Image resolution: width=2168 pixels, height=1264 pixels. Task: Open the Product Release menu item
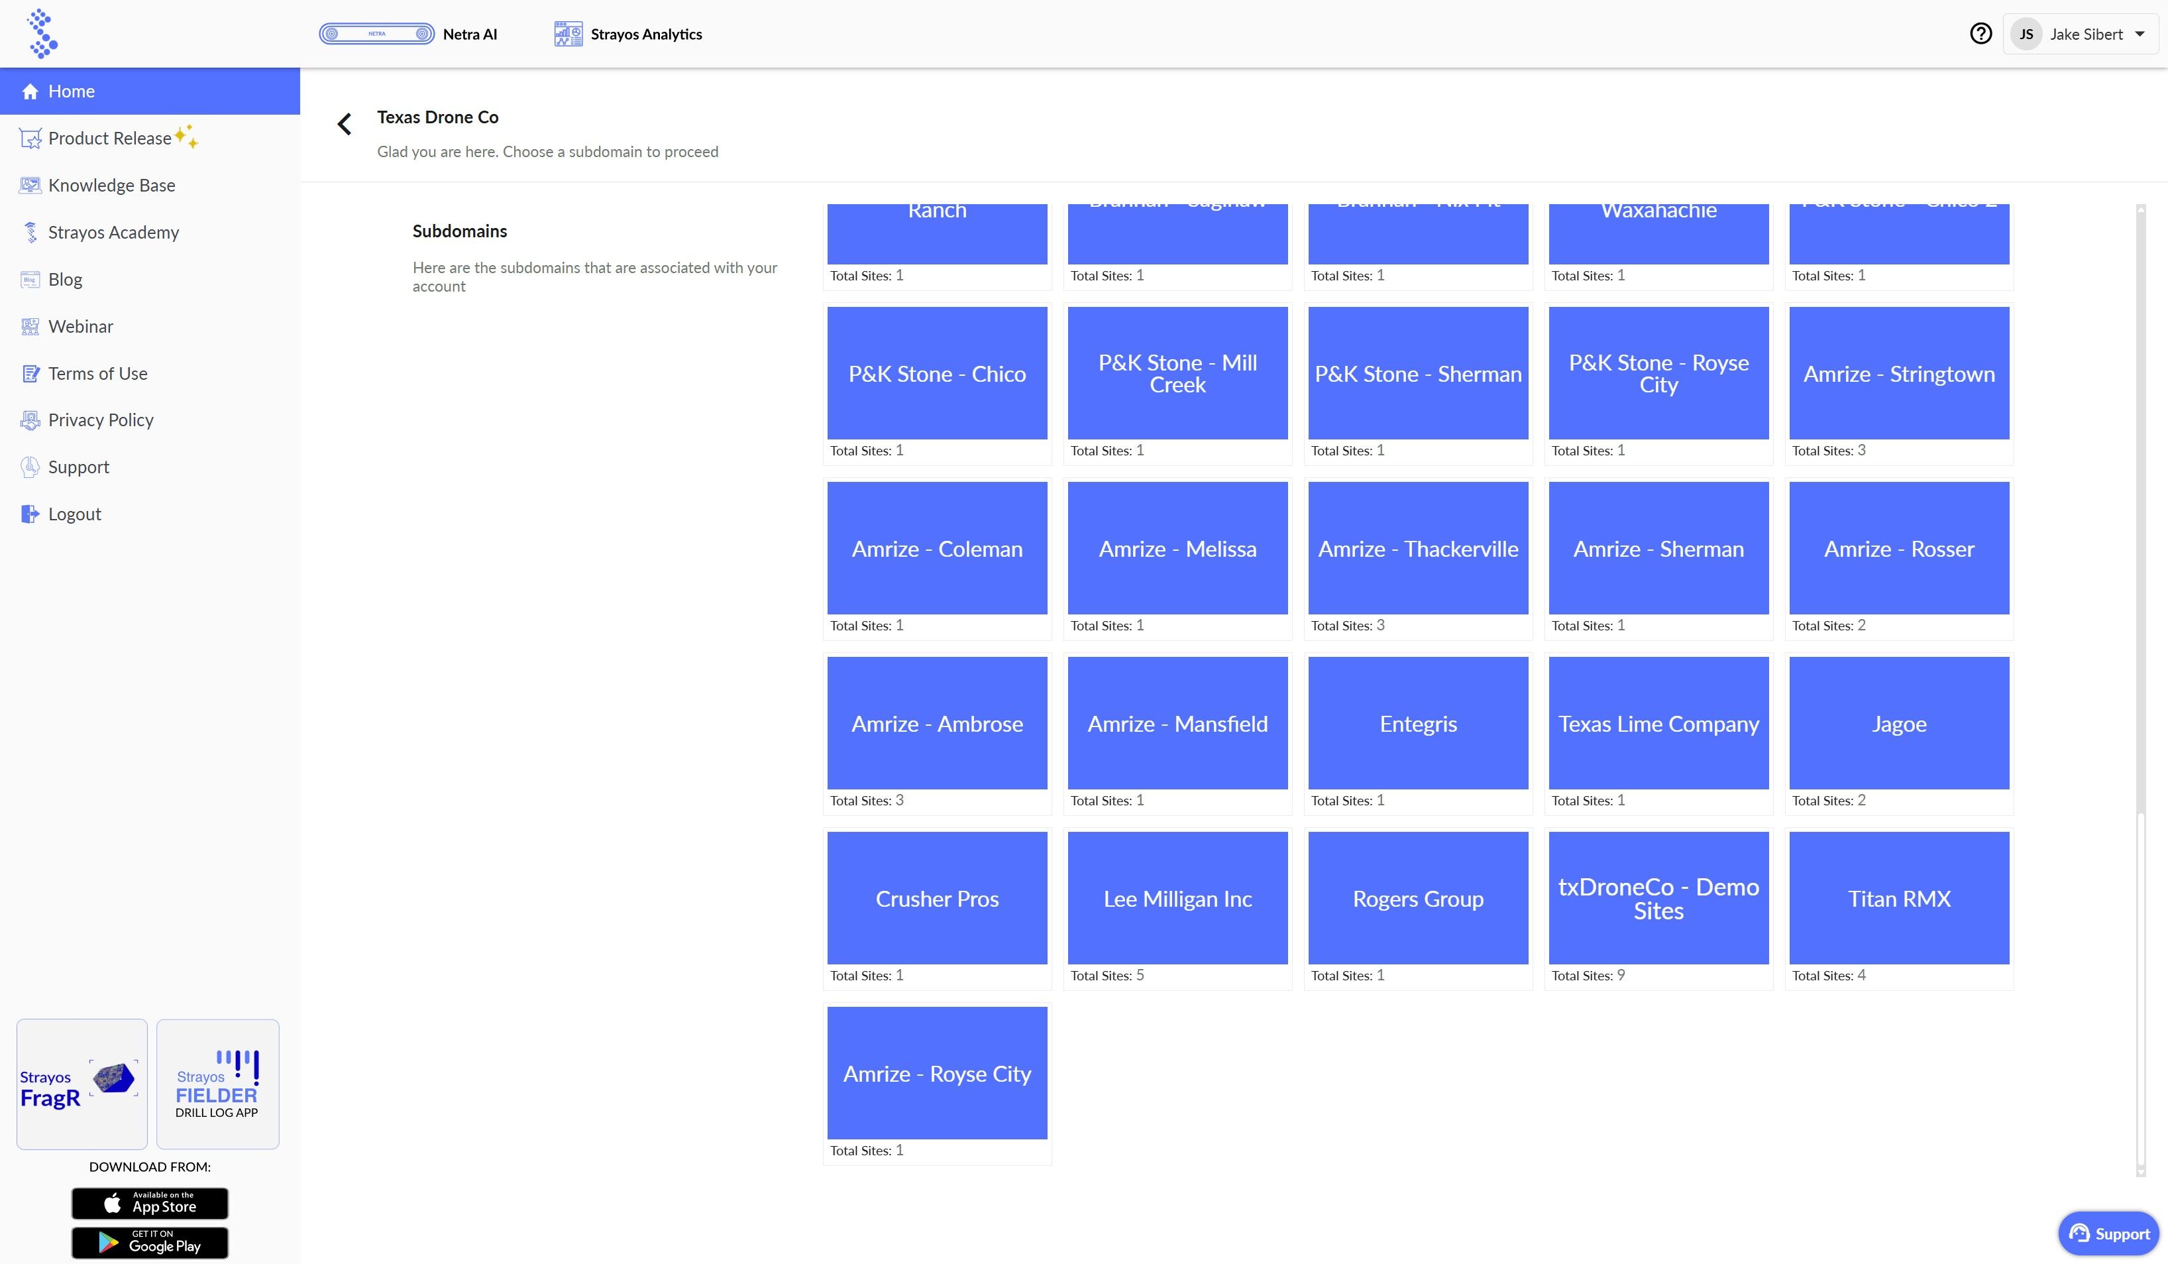pos(150,139)
